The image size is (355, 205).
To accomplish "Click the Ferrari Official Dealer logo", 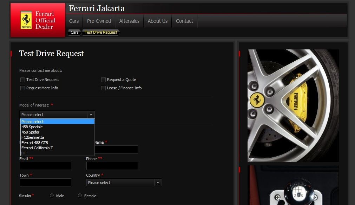I will coord(38,20).
